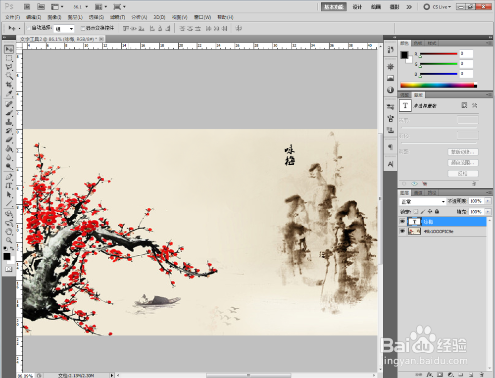Launch Adobe Bridge from top bar
This screenshot has width=495, height=378.
click(27, 6)
